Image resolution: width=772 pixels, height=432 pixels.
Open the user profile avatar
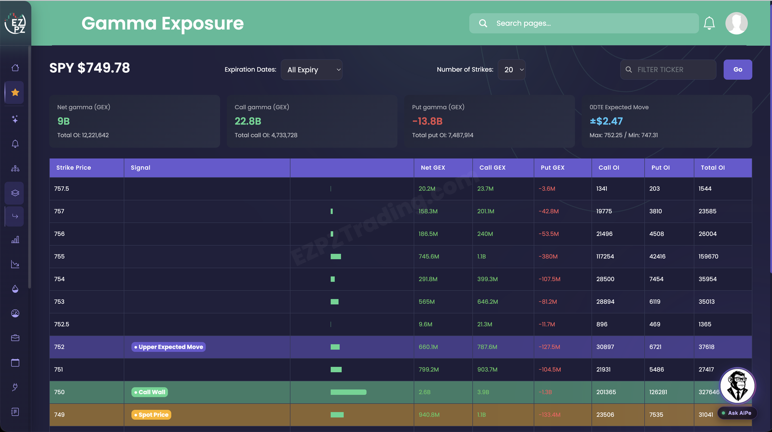click(x=736, y=23)
